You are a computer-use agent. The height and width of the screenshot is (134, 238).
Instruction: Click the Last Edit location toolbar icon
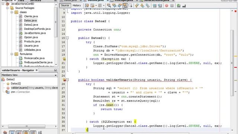tap(87, 6)
